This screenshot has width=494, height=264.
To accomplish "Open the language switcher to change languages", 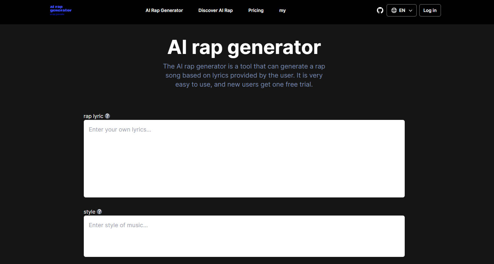I will pos(401,10).
